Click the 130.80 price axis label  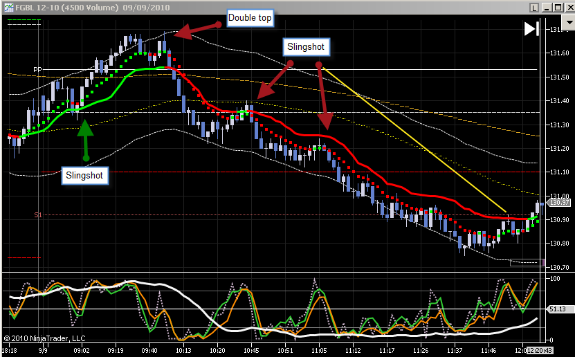coord(560,243)
